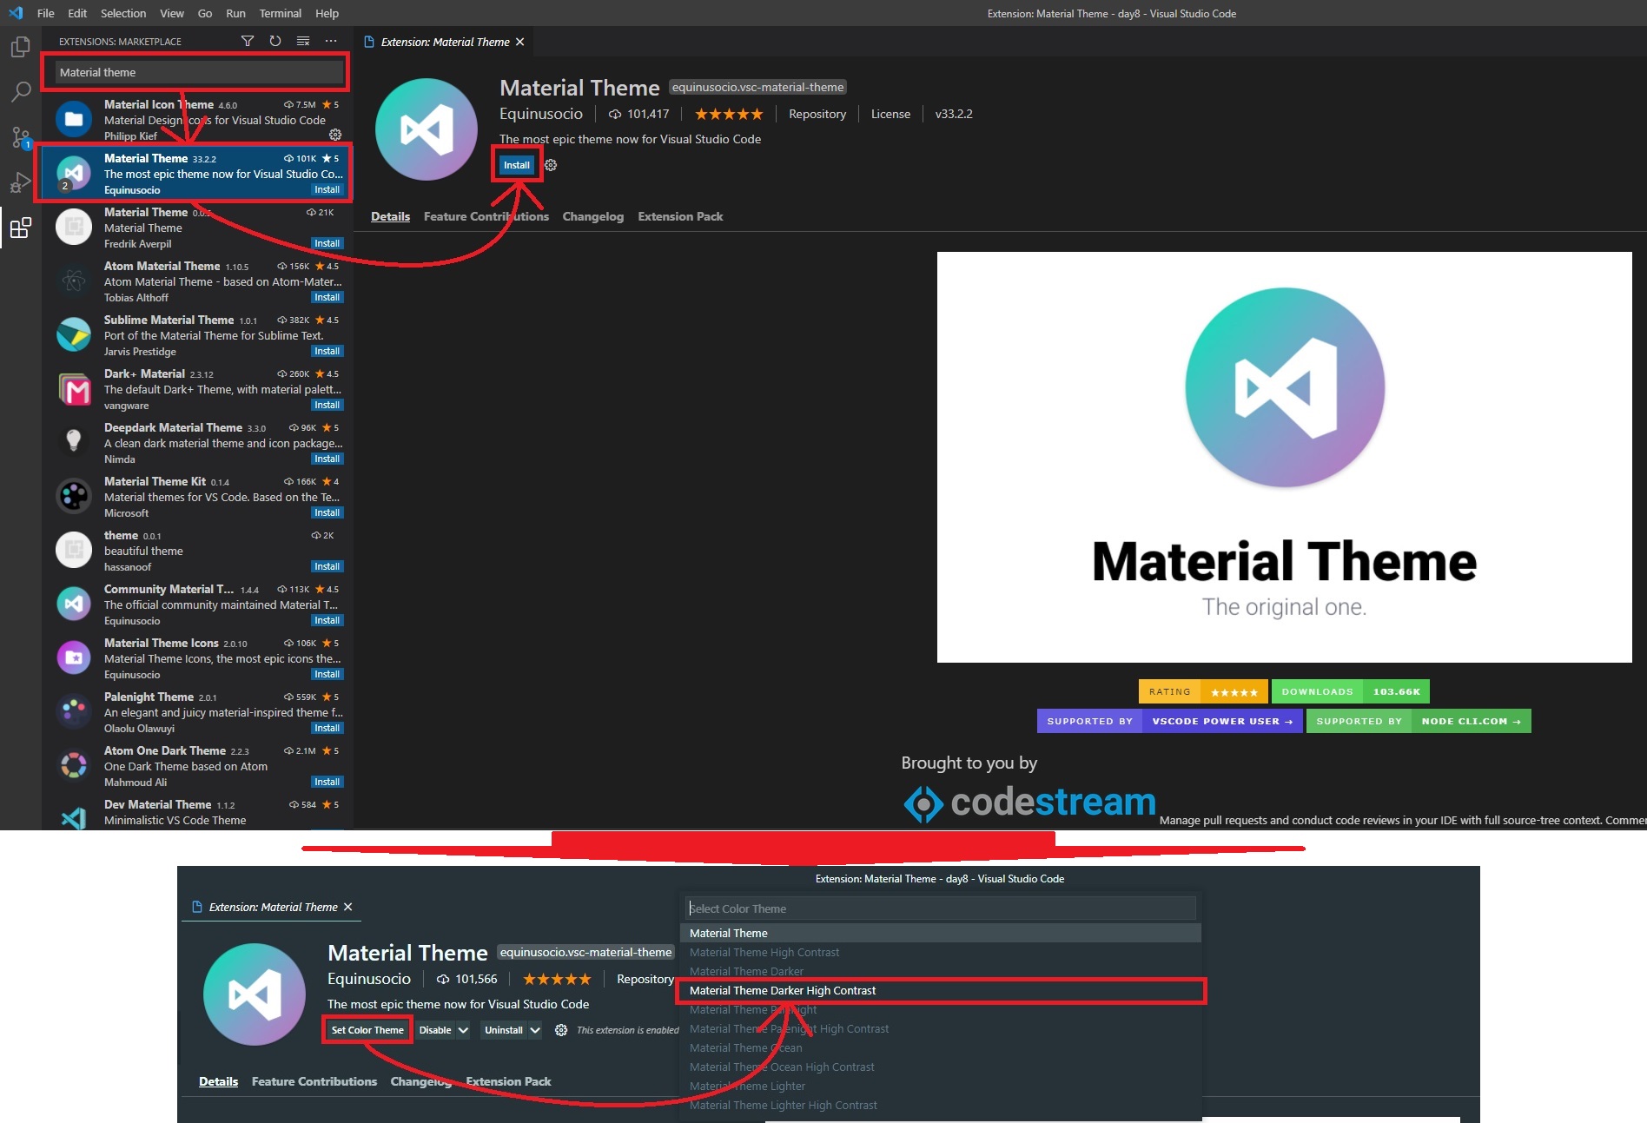This screenshot has height=1123, width=1647.
Task: Click Atom One Dark Theme icon
Action: [x=74, y=765]
